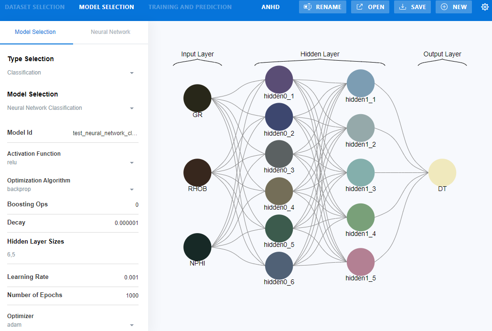Open the Neural Network side tab
The image size is (492, 331).
[110, 32]
